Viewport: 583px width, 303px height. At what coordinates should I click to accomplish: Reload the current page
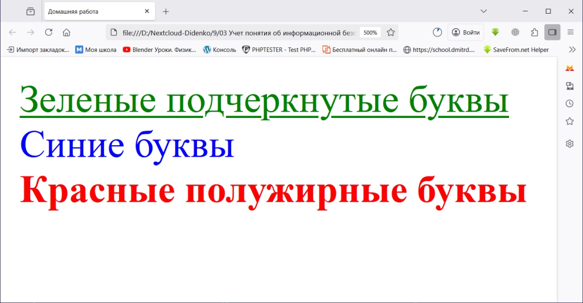coord(48,32)
